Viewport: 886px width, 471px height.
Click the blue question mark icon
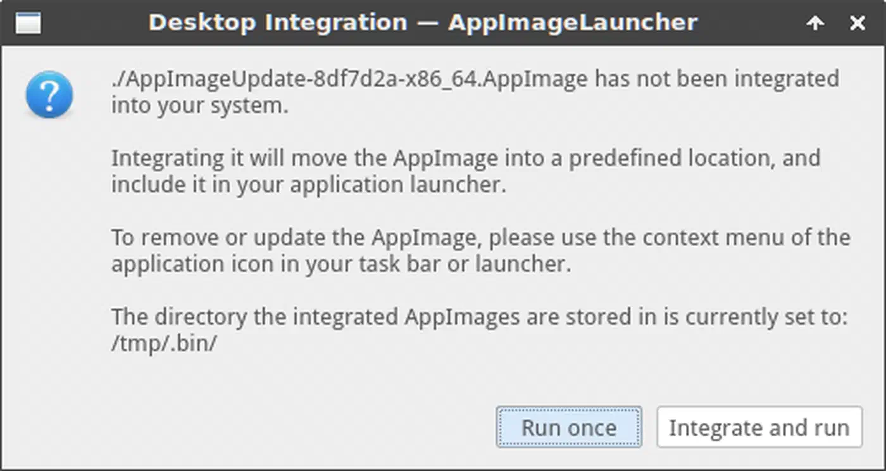pyautogui.click(x=49, y=94)
